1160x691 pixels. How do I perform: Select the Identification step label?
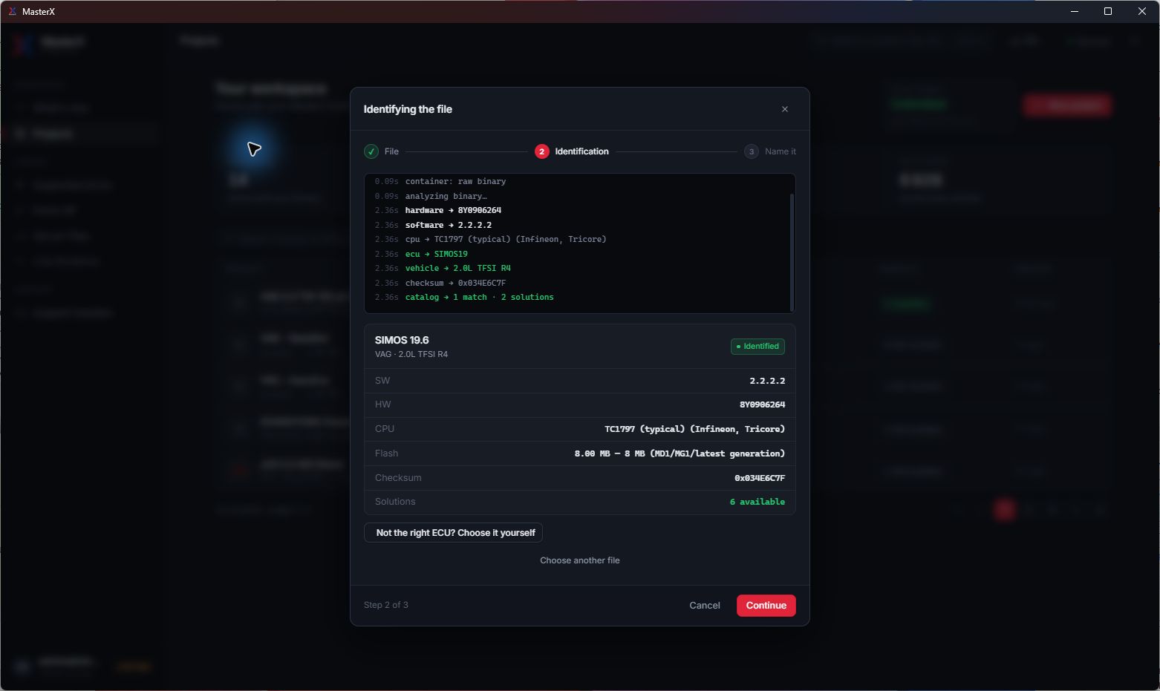pyautogui.click(x=581, y=151)
